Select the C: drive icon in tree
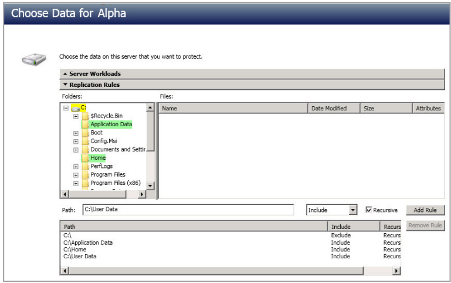The width and height of the screenshot is (451, 283). pos(75,109)
